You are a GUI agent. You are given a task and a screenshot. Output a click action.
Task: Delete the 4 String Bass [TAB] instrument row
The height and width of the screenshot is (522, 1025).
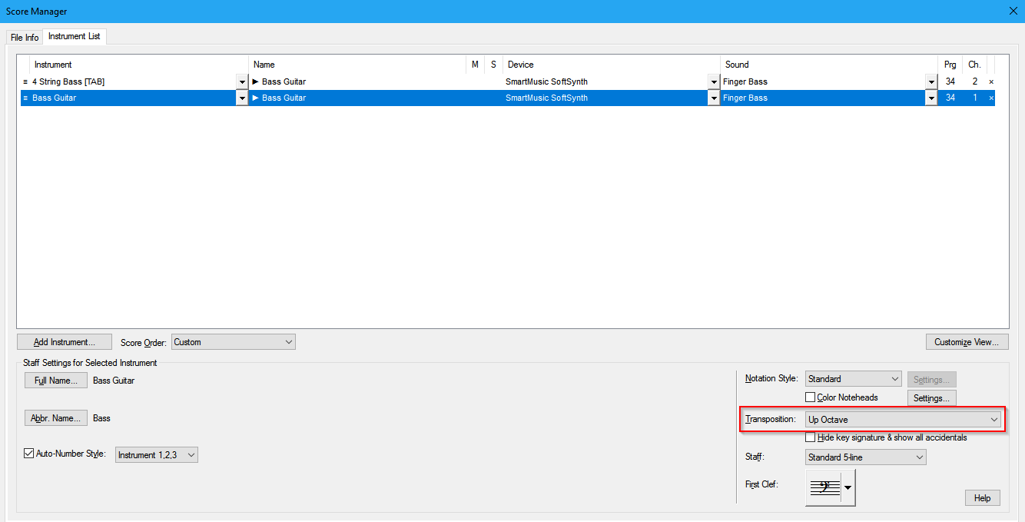(x=990, y=81)
